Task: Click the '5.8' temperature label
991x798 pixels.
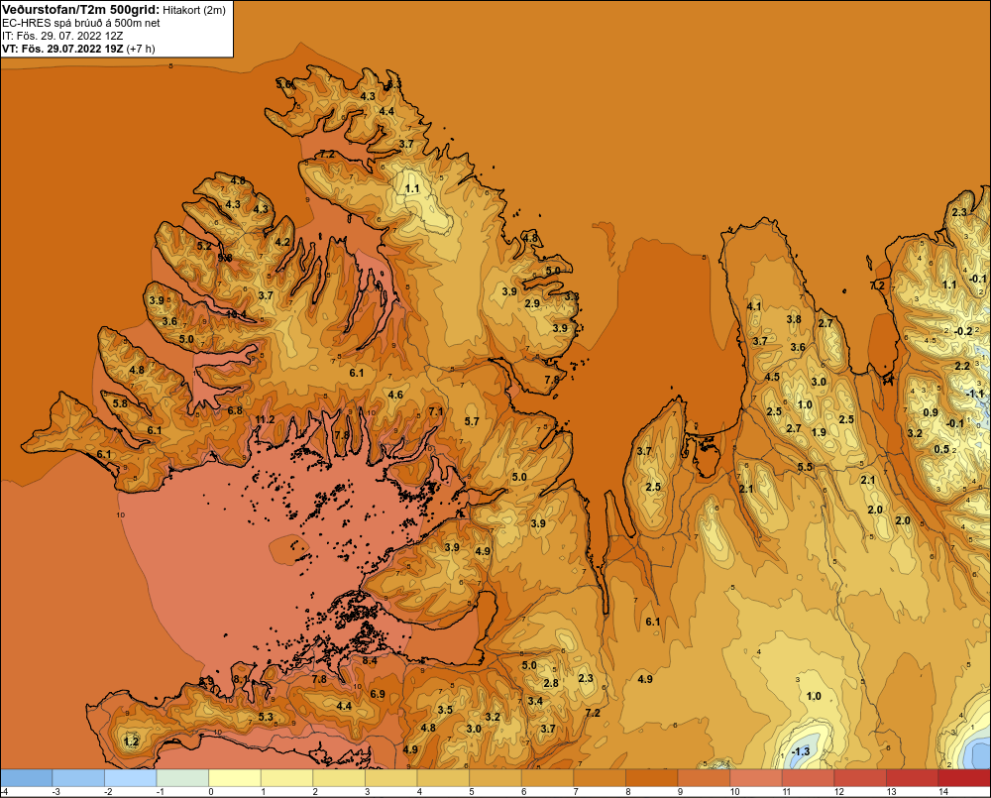Action: point(120,402)
